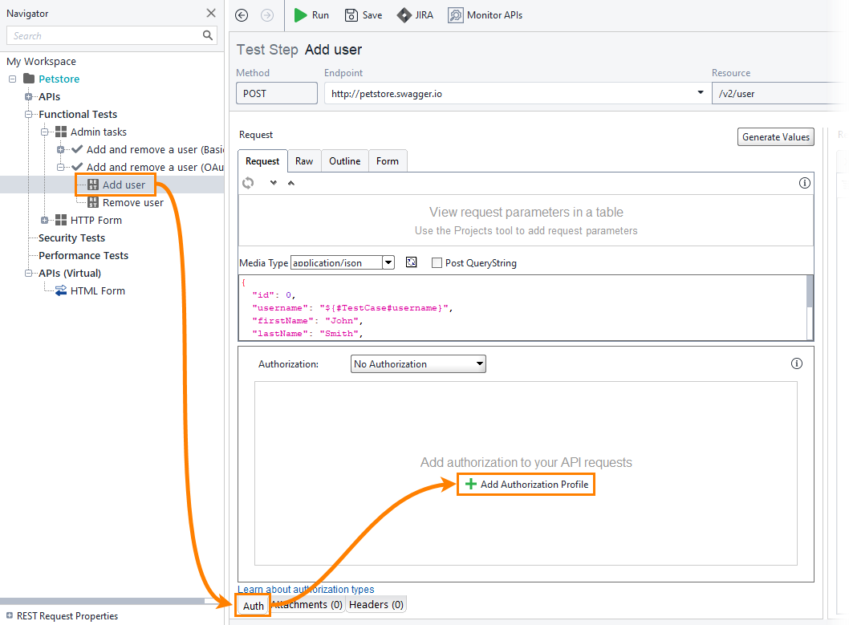Image resolution: width=849 pixels, height=625 pixels.
Task: Click the Navigator search magnifier
Action: [x=208, y=35]
